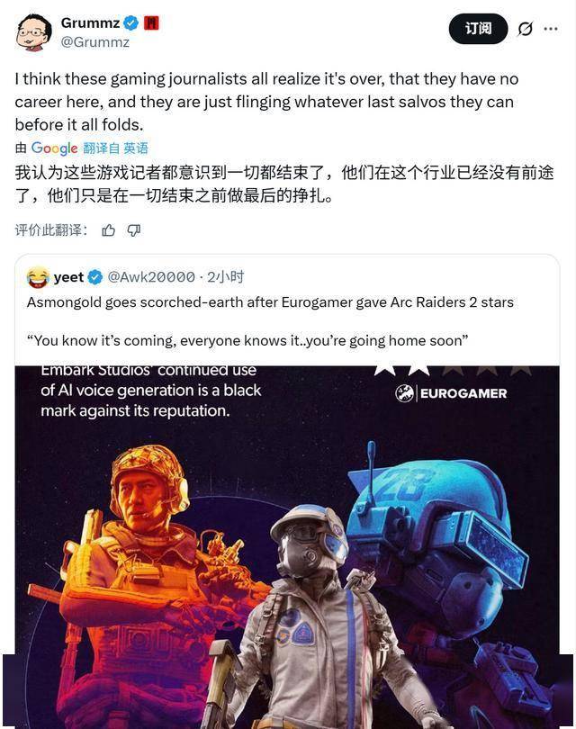Click the Google translate logo
Image resolution: width=576 pixels, height=729 pixels.
point(54,148)
